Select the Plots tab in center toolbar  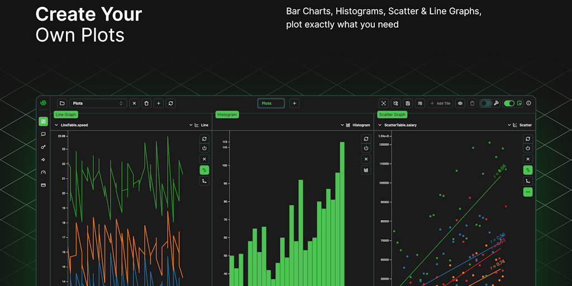[271, 103]
